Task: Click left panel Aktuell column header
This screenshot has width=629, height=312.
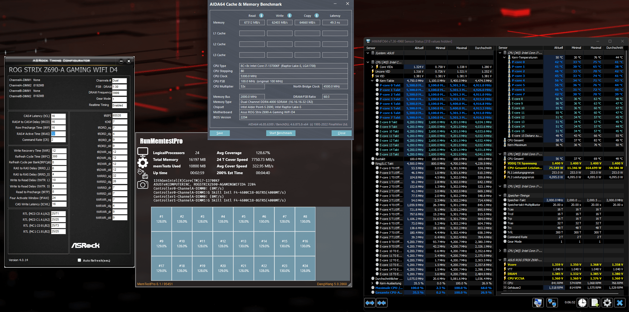Action: (414, 48)
